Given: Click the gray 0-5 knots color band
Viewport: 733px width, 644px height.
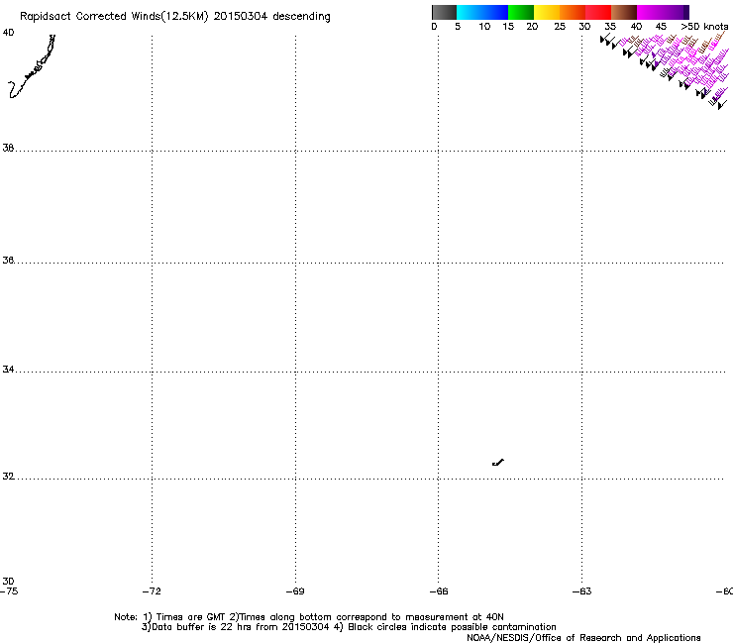Looking at the screenshot, I should (x=444, y=12).
